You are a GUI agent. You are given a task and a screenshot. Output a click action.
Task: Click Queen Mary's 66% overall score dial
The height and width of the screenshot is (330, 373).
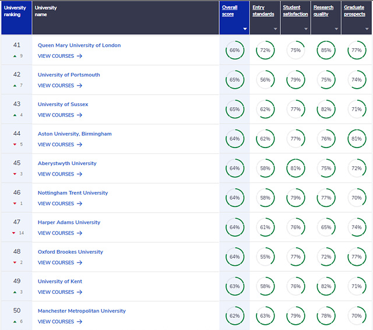pos(234,50)
